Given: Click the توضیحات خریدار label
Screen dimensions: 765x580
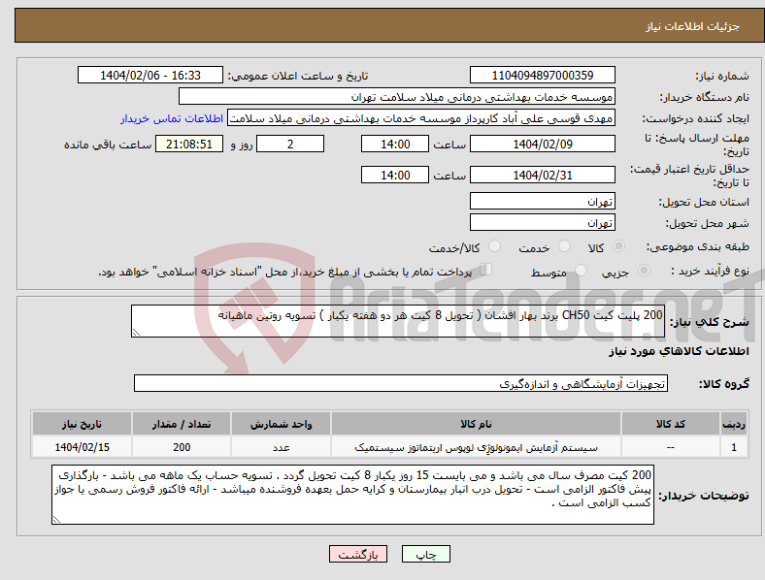Looking at the screenshot, I should (704, 496).
